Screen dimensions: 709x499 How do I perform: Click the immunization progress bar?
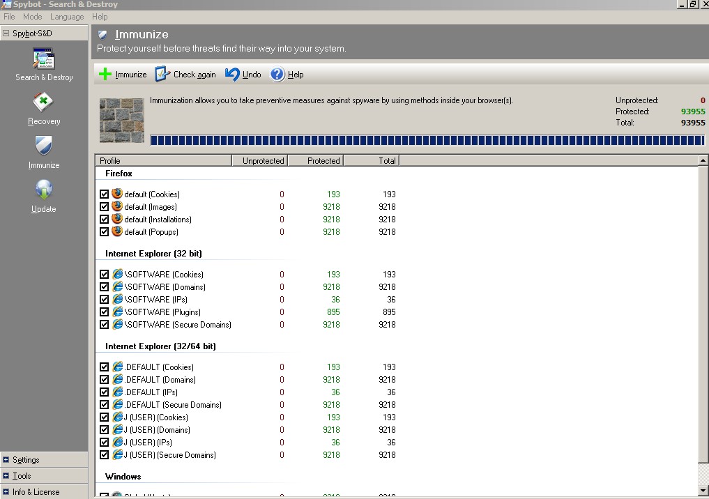point(427,140)
